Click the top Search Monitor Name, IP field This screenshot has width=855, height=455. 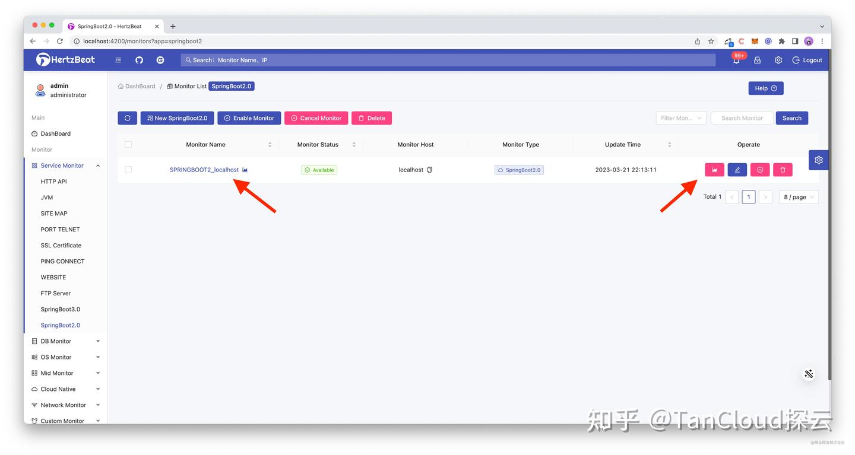point(448,60)
